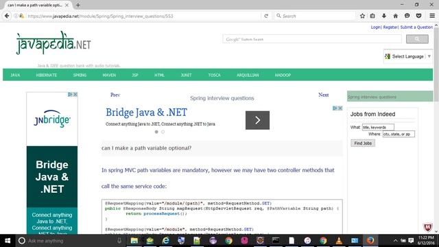Close the center banner ad X
This screenshot has width=439, height=247.
tap(340, 108)
